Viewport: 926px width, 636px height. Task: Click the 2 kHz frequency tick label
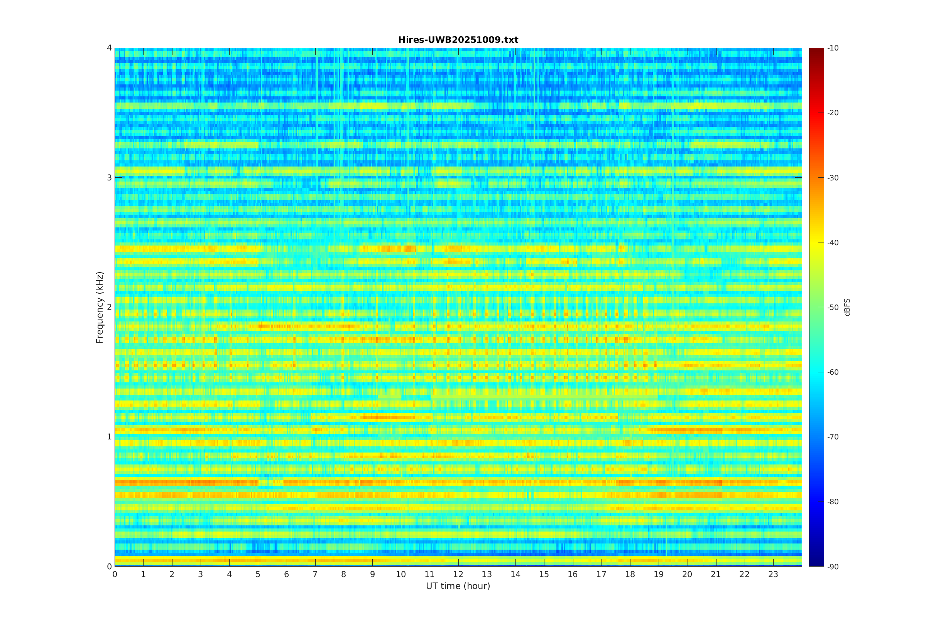[x=109, y=307]
